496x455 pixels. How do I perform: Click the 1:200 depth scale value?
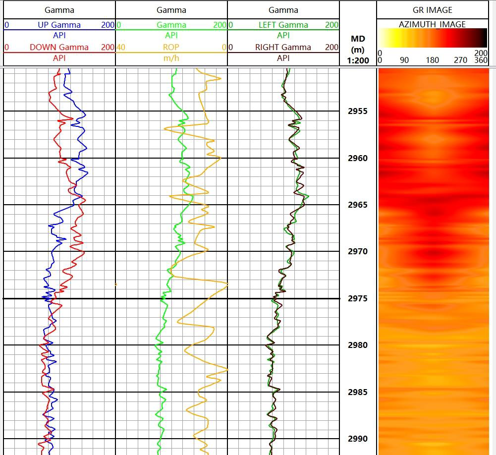coord(358,60)
